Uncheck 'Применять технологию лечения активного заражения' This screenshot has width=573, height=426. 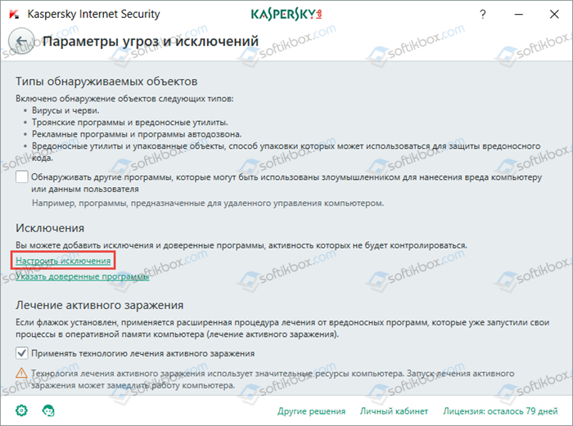(21, 353)
